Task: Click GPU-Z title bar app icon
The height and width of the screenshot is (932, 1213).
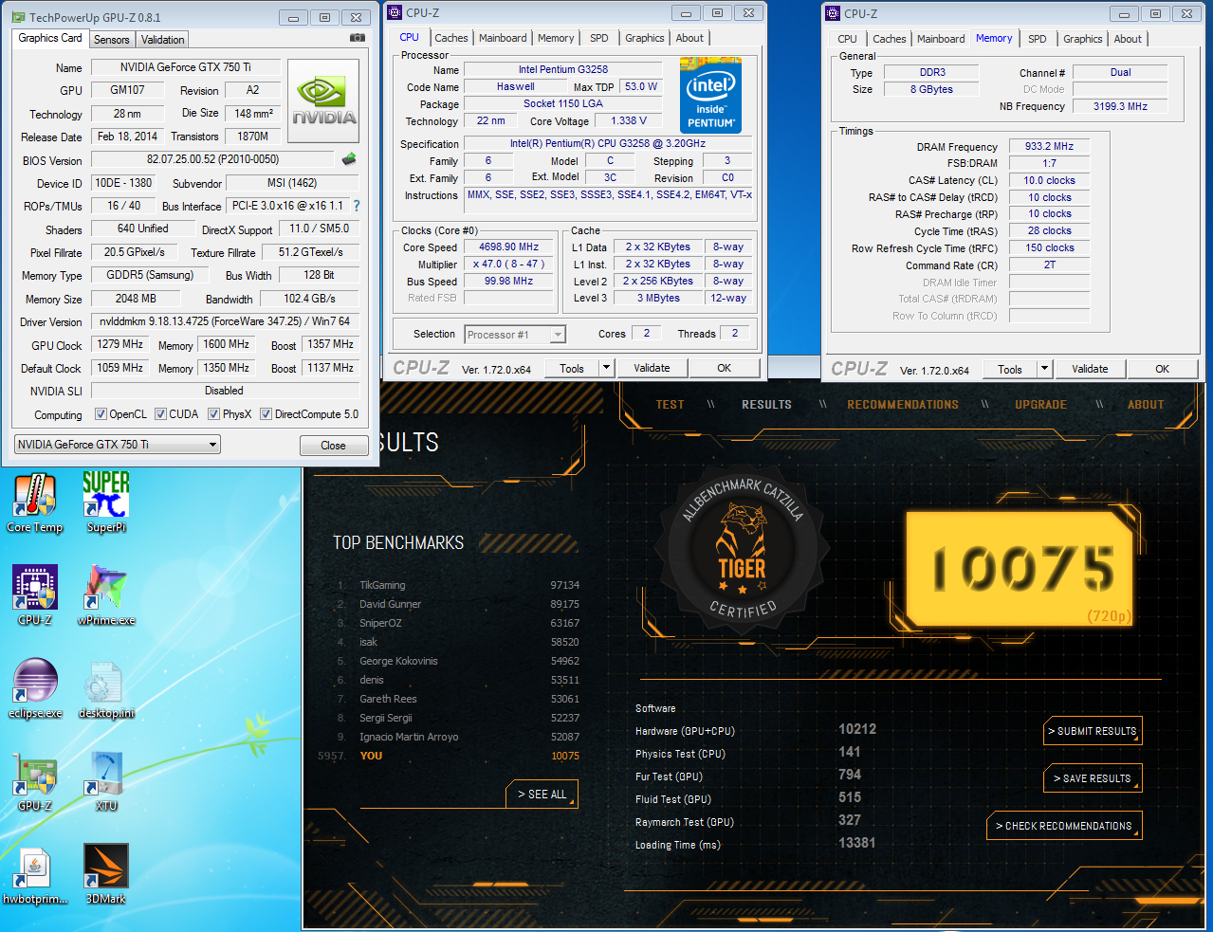Action: coord(20,17)
